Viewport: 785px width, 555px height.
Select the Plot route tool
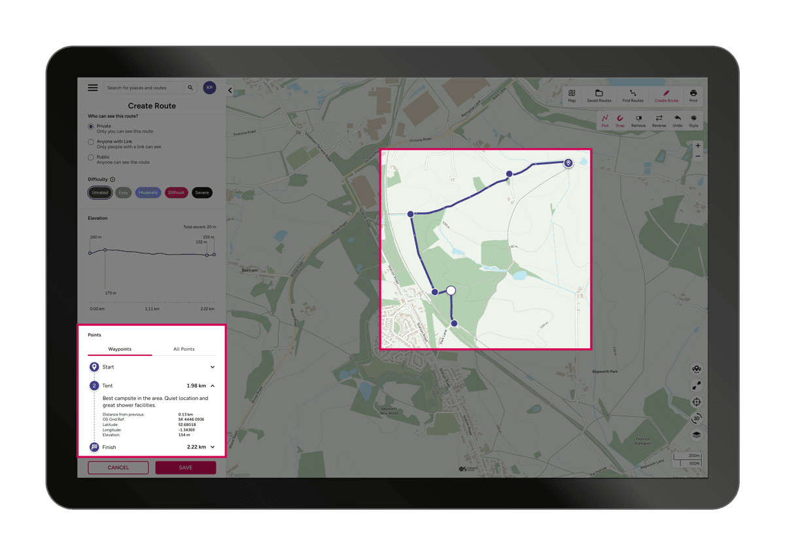coord(604,120)
